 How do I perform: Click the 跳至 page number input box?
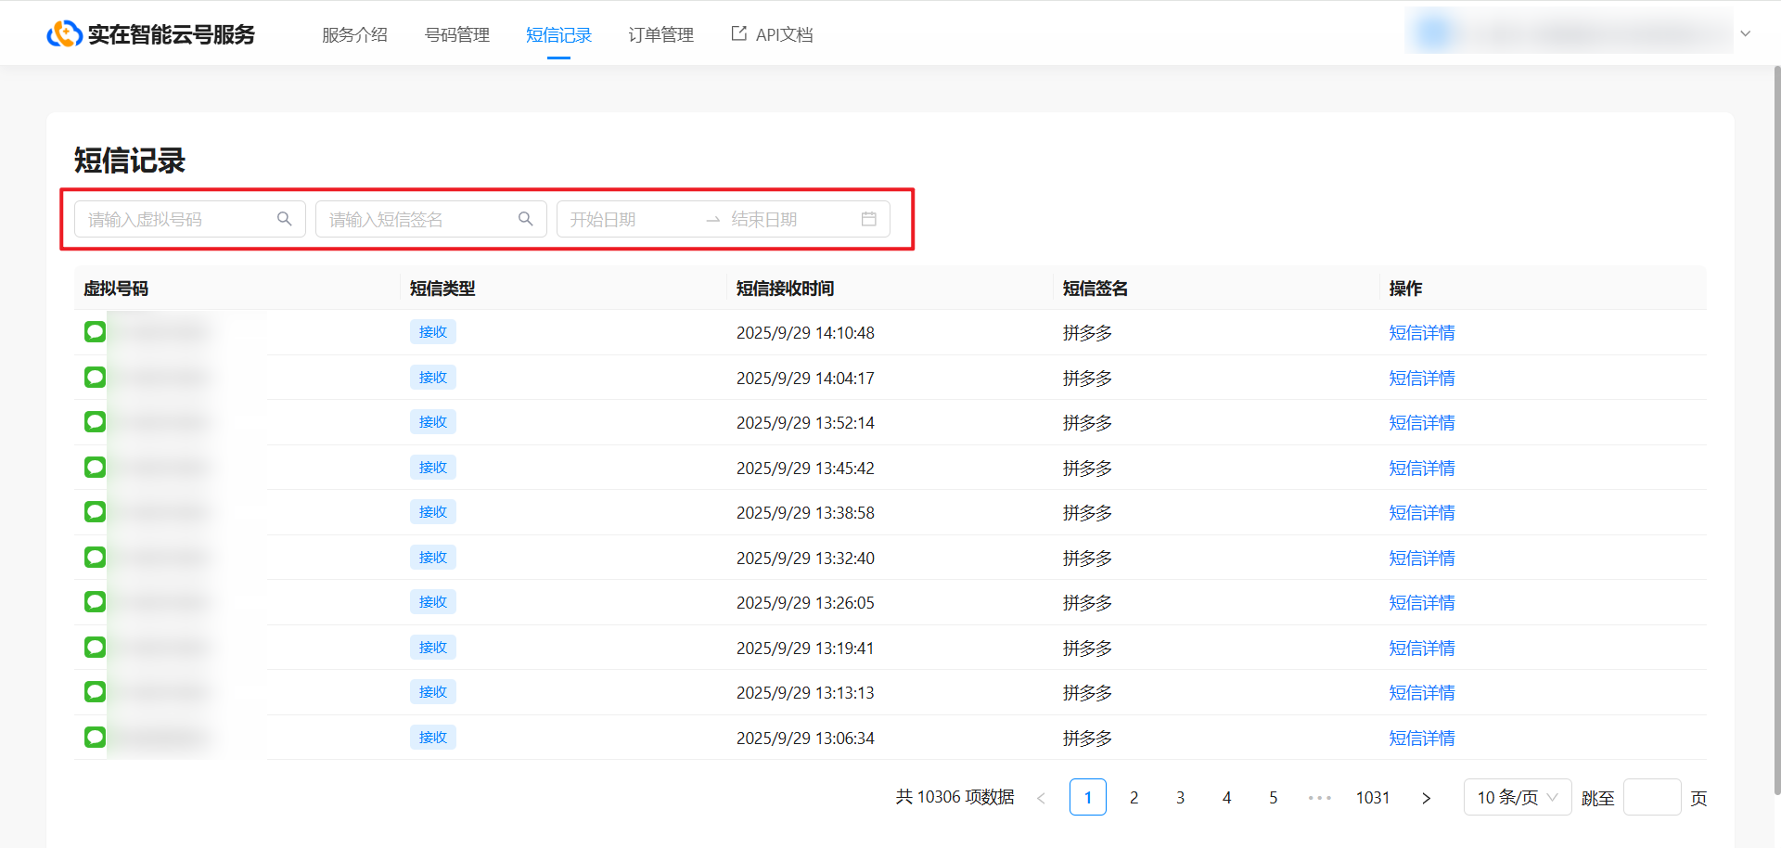pyautogui.click(x=1651, y=798)
